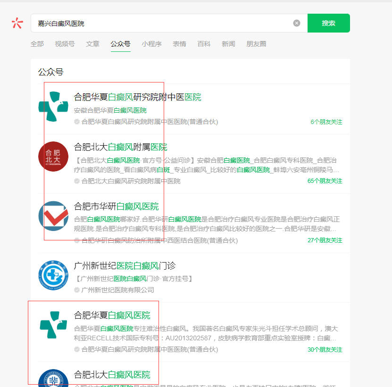
Task: Click the 30个朋友关注 label
Action: [x=325, y=349]
